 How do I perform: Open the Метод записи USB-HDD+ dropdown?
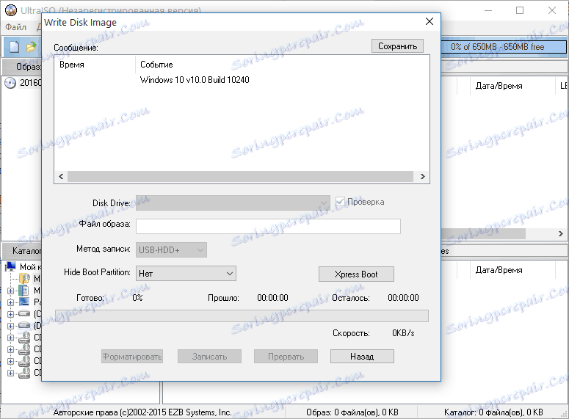171,250
